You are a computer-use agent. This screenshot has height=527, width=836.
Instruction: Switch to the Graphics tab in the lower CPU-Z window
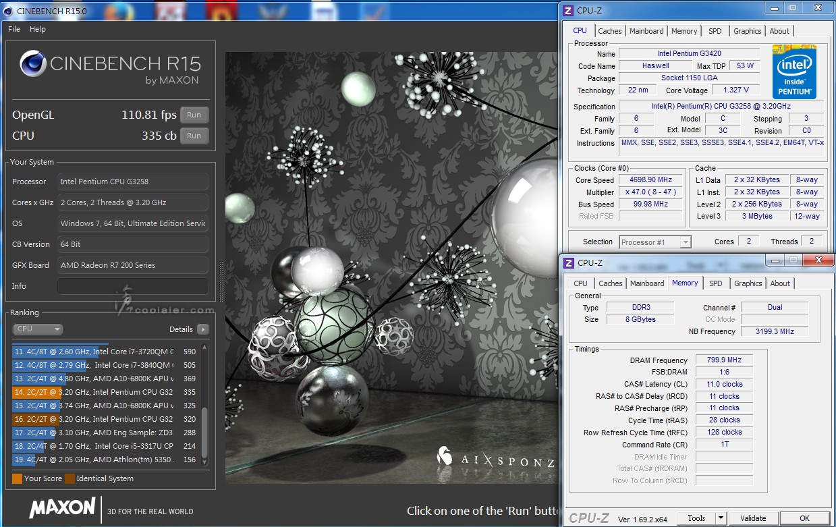click(x=748, y=283)
